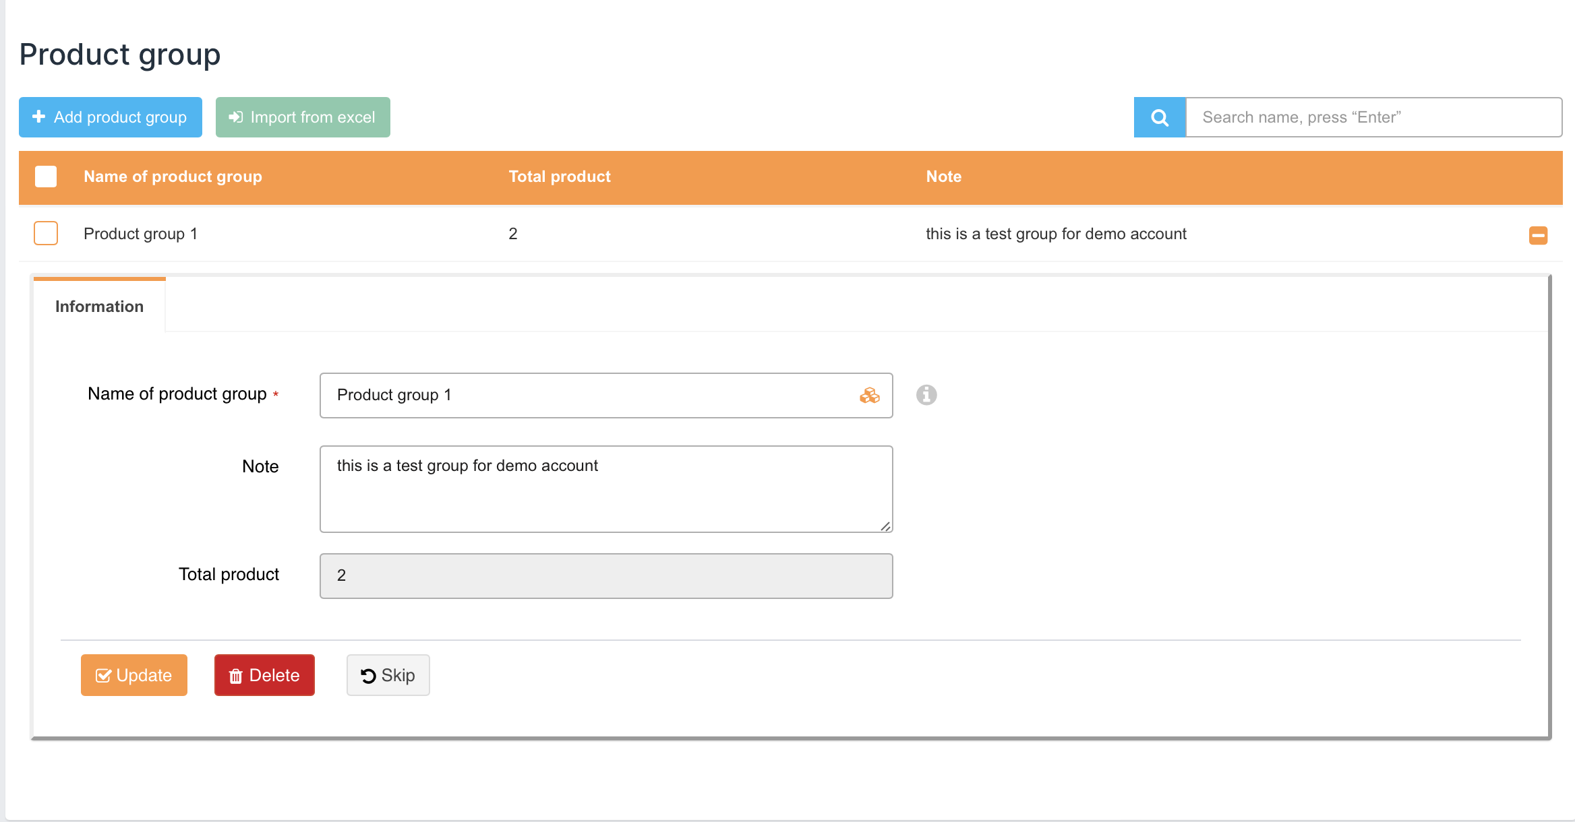
Task: Click the Name of product group column header
Action: click(173, 177)
